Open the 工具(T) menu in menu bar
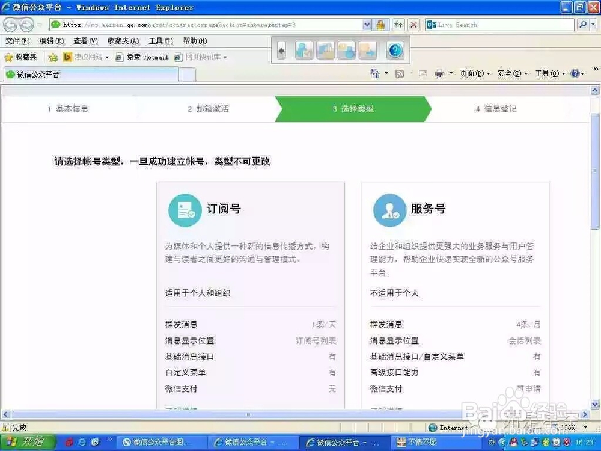This screenshot has width=601, height=451. coord(160,41)
